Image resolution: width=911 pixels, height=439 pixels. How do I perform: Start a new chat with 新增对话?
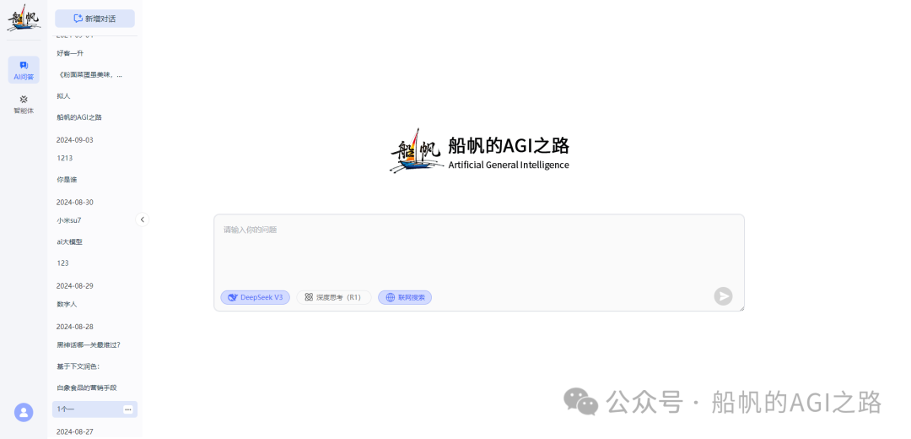pyautogui.click(x=94, y=19)
